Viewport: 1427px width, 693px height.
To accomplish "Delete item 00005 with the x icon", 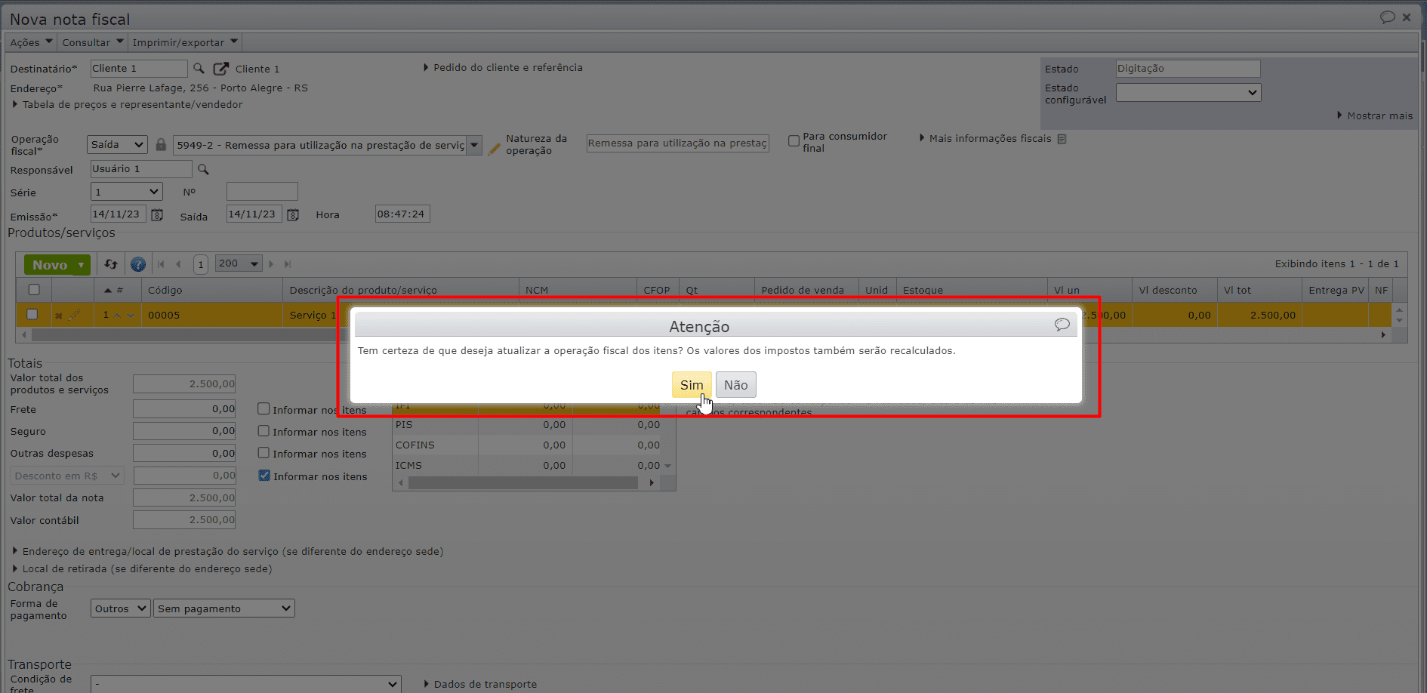I will coord(58,316).
